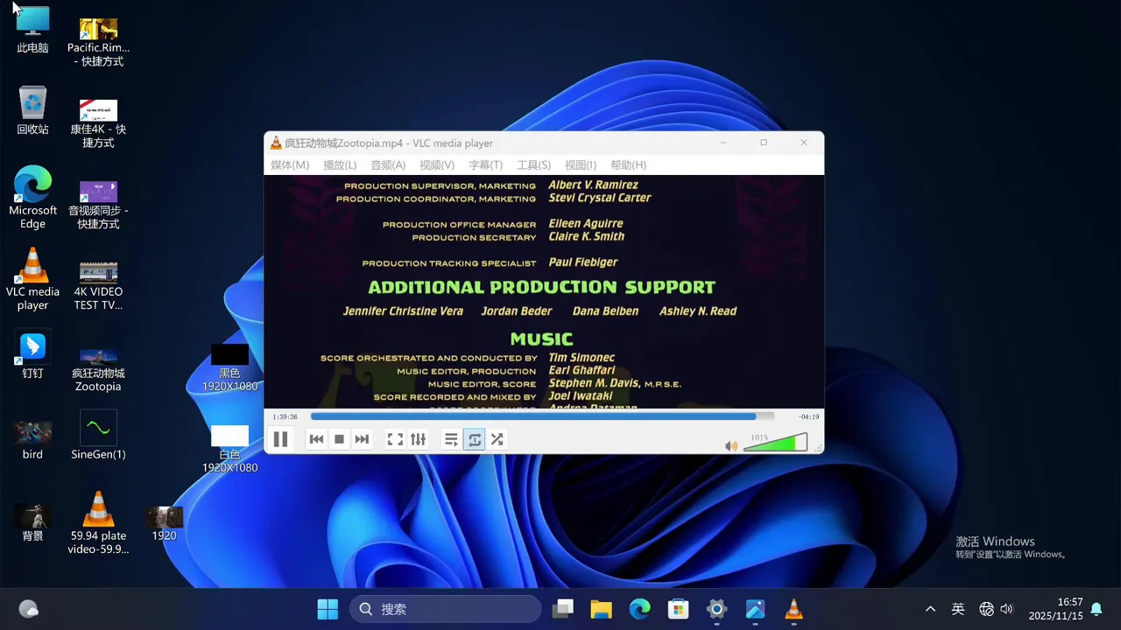This screenshot has width=1121, height=630.
Task: Skip to next media in VLC
Action: coord(362,439)
